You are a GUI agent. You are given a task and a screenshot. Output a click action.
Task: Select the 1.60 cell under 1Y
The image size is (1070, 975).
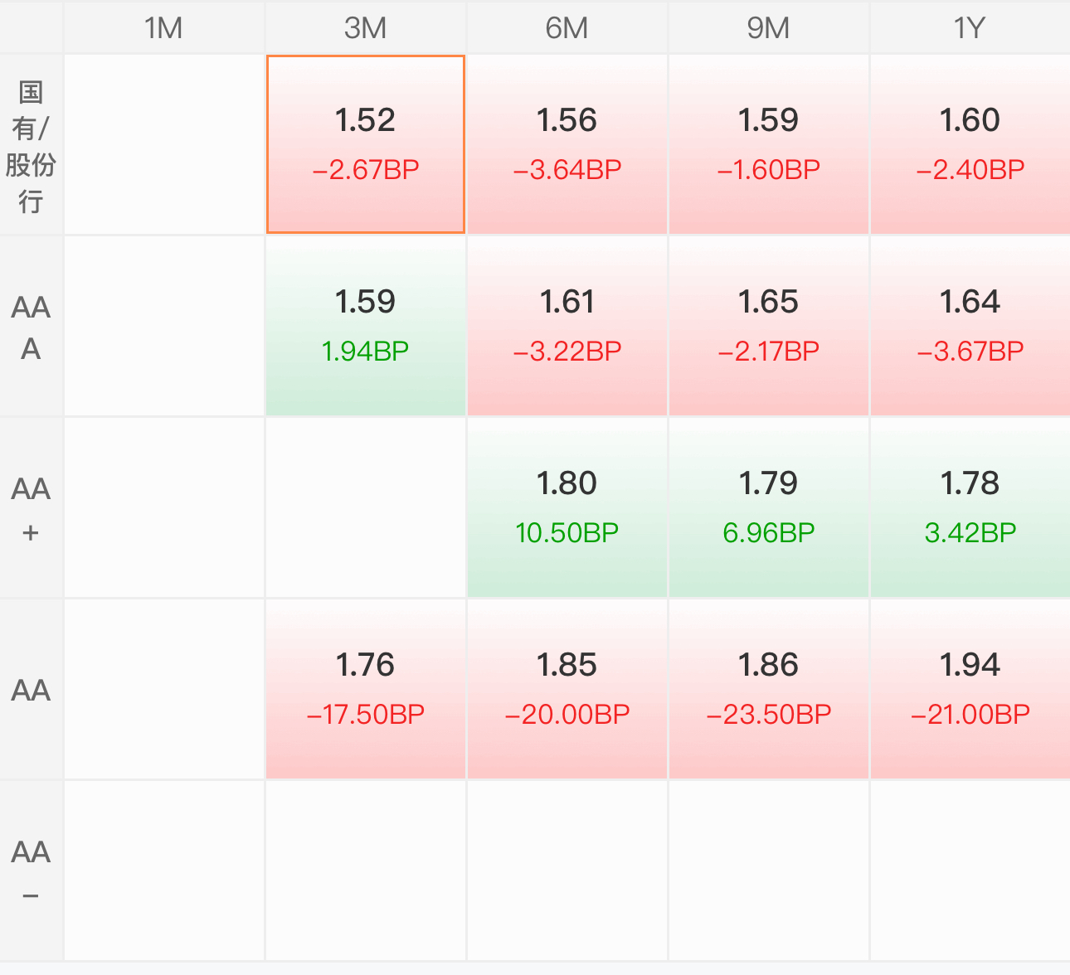pyautogui.click(x=970, y=144)
